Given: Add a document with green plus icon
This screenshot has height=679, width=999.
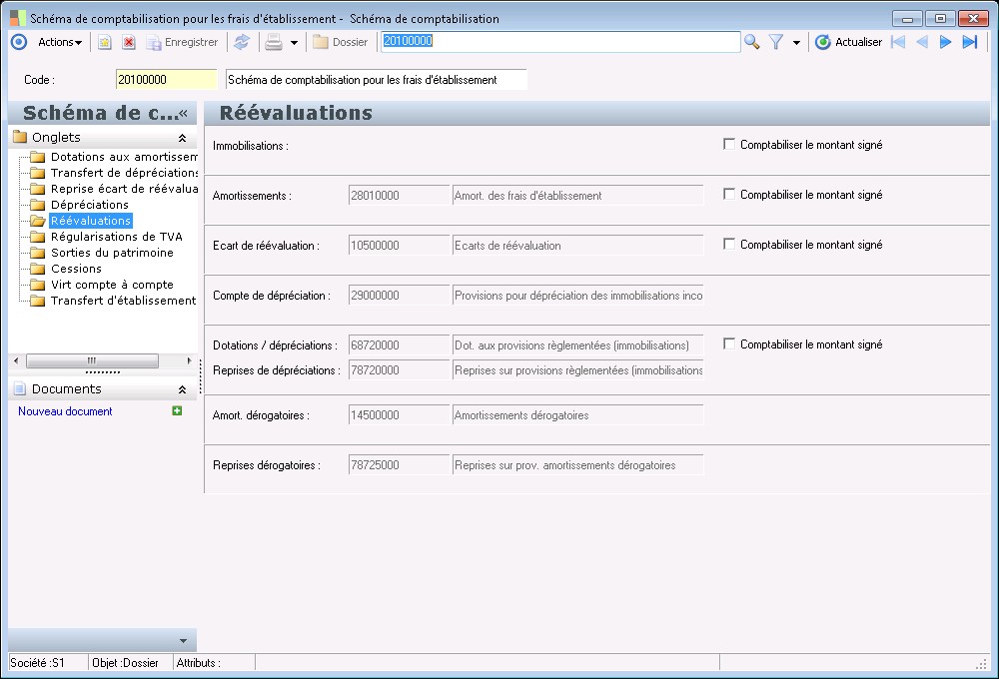Looking at the screenshot, I should click(x=177, y=411).
